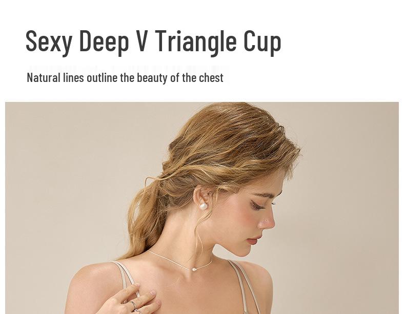Click the letter "V" in the heading
Image resolution: width=405 pixels, height=314 pixels.
(142, 40)
